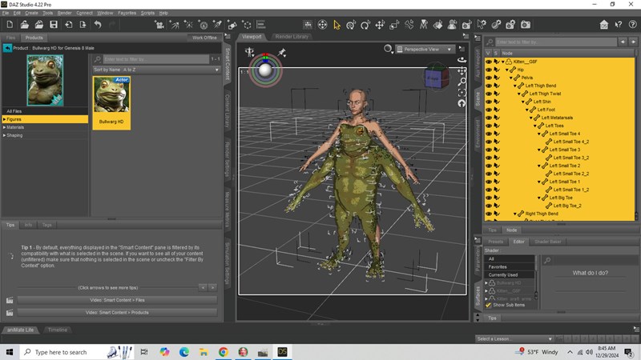Click the Import file icon
641x360 pixels.
[x=69, y=25]
